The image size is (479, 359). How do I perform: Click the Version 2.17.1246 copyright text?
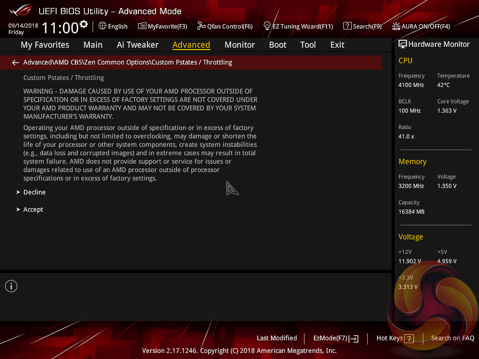point(239,351)
